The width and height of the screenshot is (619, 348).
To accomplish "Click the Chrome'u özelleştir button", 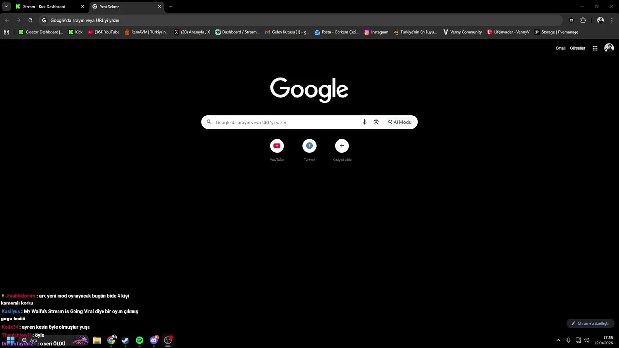I will pyautogui.click(x=590, y=323).
